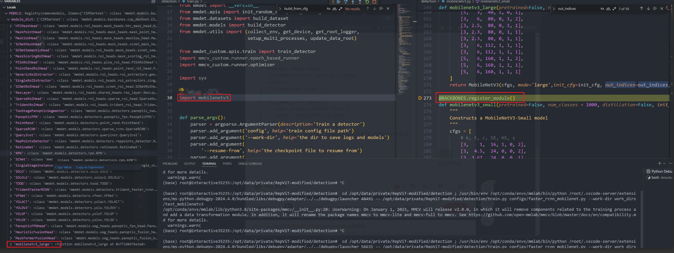The image size is (674, 253).
Task: Close the out_indices find bar
Action: [x=662, y=8]
